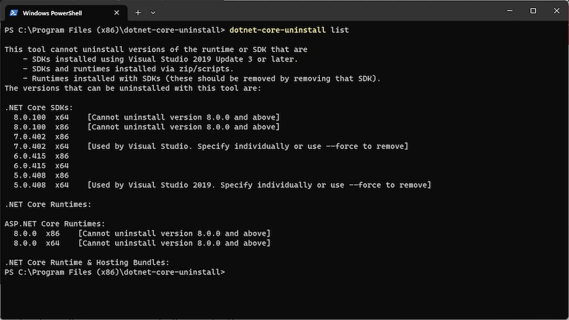The width and height of the screenshot is (569, 320).
Task: Click '.NET Core Runtime & Hosting Bundles:' heading
Action: [87, 263]
